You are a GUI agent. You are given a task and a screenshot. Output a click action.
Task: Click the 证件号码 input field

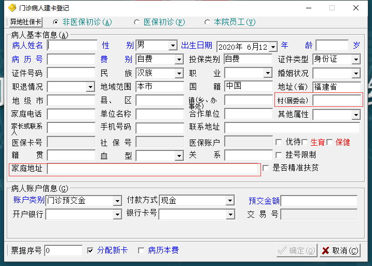coord(71,73)
